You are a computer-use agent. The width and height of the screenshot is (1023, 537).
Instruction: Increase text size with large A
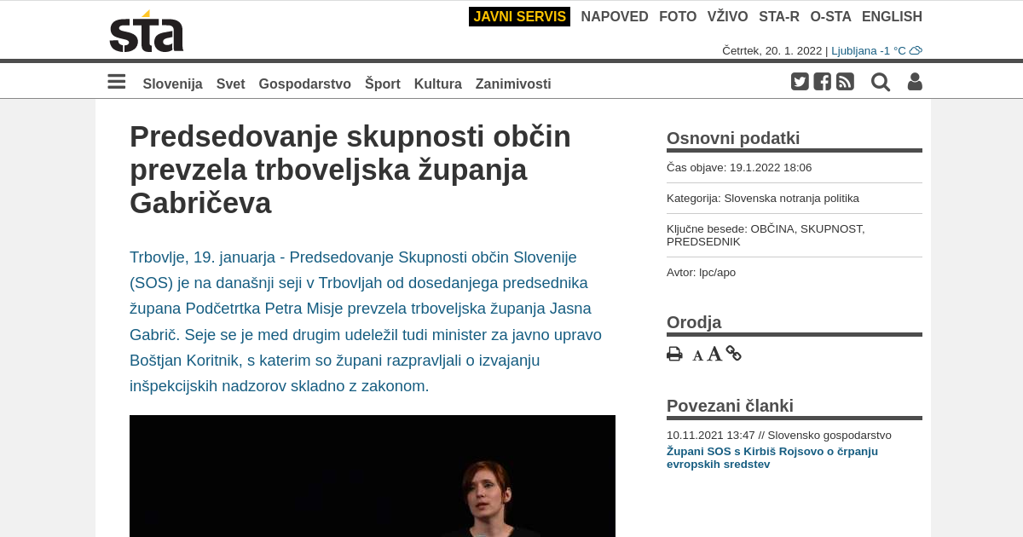click(x=714, y=354)
